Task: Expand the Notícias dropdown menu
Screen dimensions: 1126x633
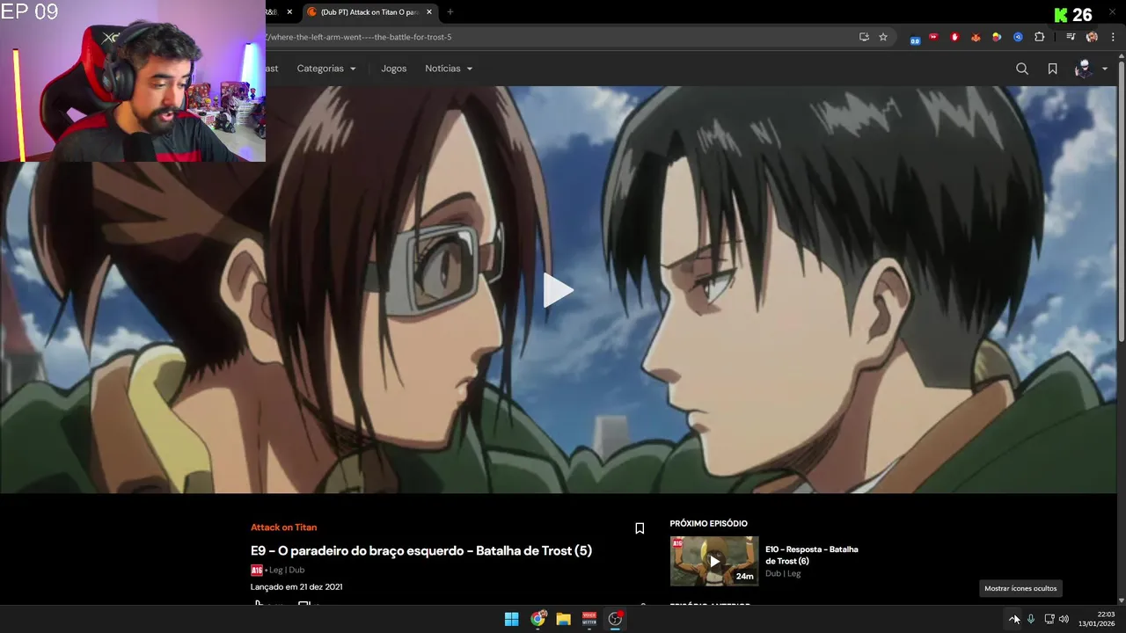Action: (x=449, y=69)
